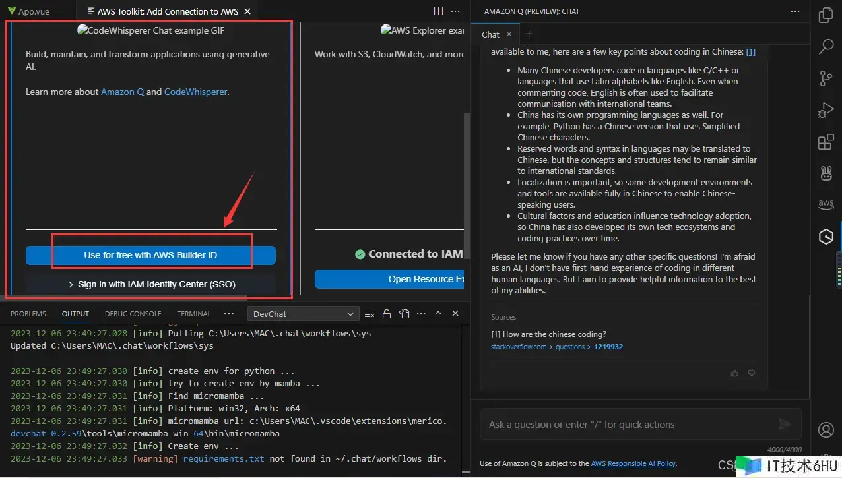Open the Source Control view

(826, 78)
